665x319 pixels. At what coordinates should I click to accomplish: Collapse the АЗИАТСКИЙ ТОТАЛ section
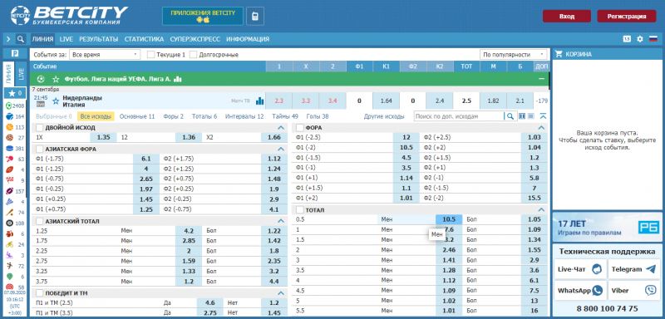click(x=280, y=221)
